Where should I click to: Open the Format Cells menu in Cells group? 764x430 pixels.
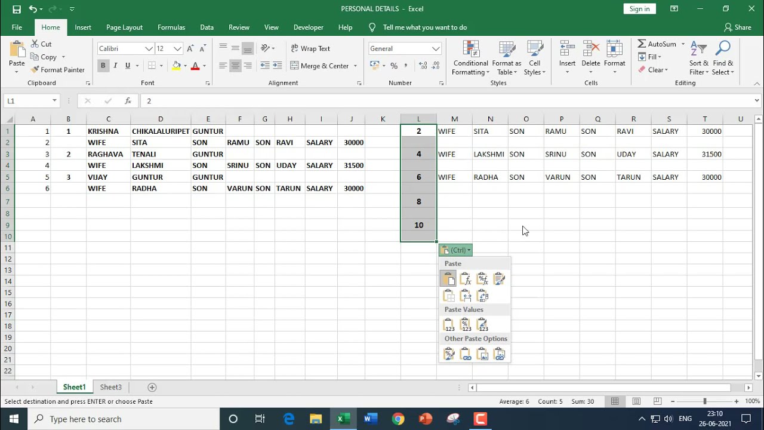pos(614,59)
